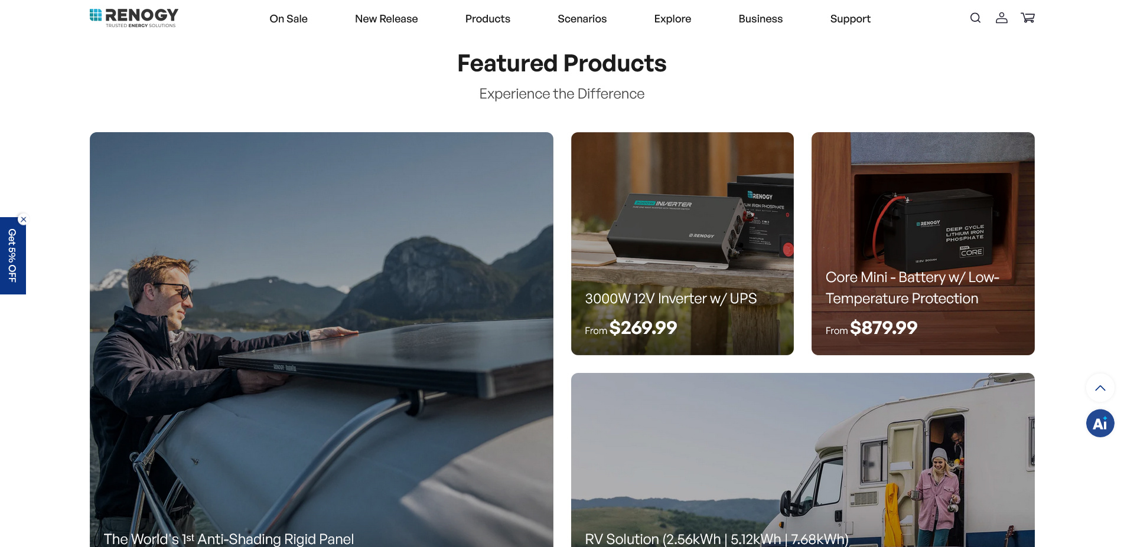Expand the Products navigation menu

click(x=487, y=19)
